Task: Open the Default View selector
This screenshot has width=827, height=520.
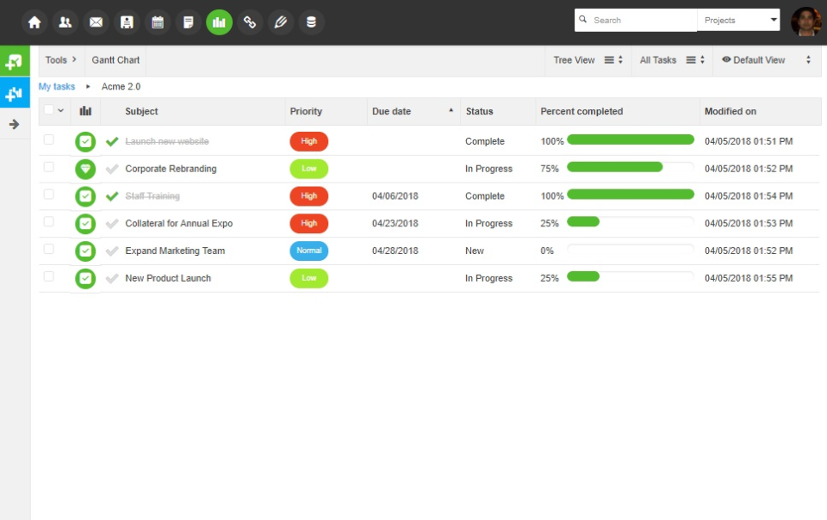Action: pos(762,60)
